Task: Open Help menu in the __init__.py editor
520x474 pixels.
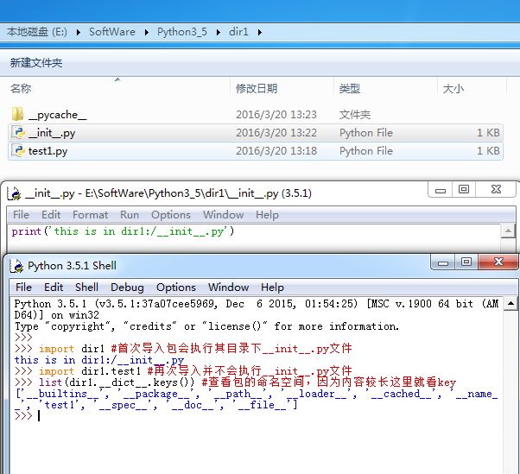Action: [267, 215]
